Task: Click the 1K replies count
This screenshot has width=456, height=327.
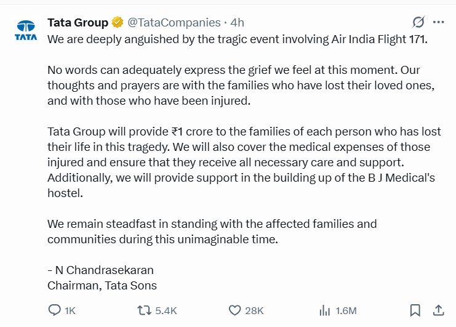Action: (70, 311)
